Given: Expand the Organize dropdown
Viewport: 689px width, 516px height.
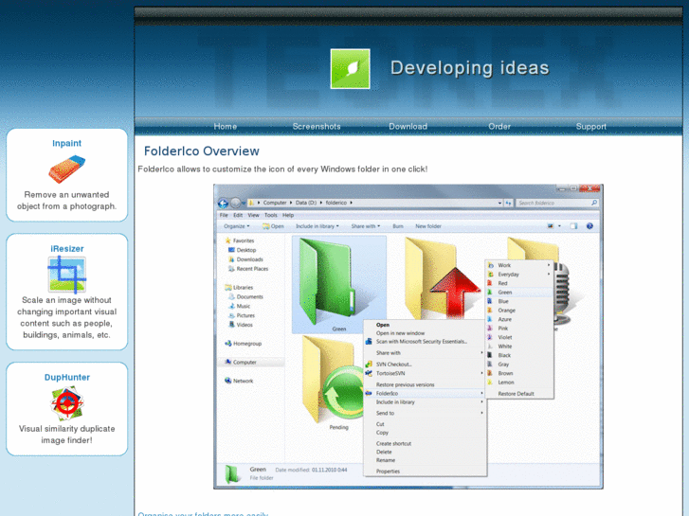Looking at the screenshot, I should pos(236,226).
